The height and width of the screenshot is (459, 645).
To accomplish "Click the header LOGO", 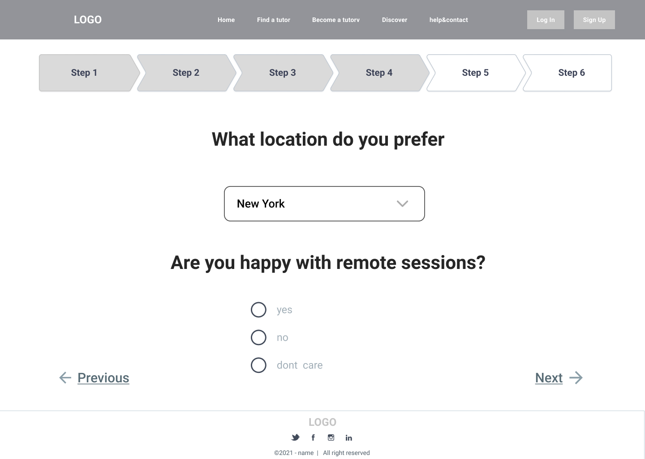I will (x=88, y=20).
